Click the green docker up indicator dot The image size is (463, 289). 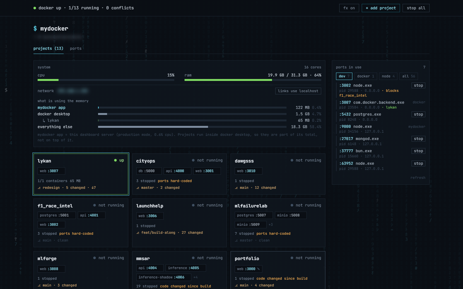[35, 8]
